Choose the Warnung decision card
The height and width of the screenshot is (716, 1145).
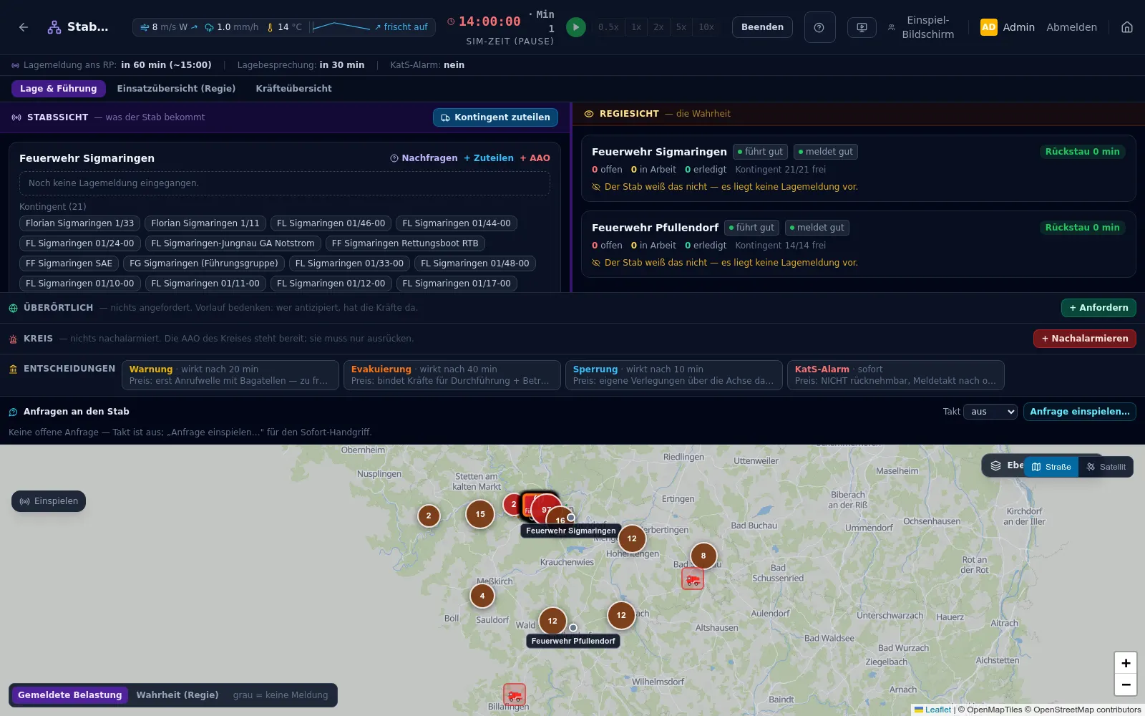(x=230, y=375)
